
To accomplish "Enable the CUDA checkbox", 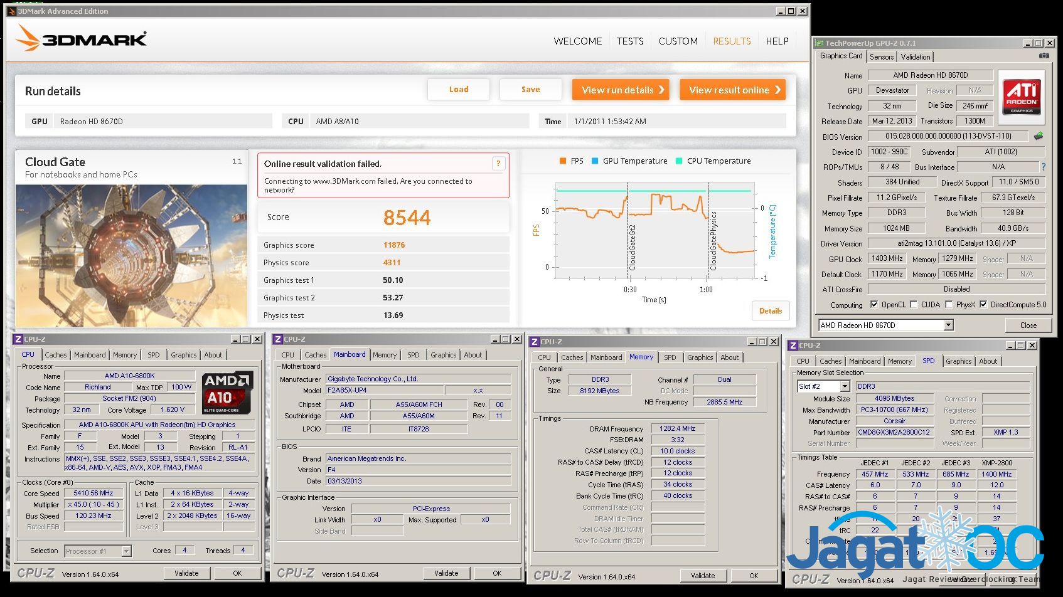I will click(914, 305).
